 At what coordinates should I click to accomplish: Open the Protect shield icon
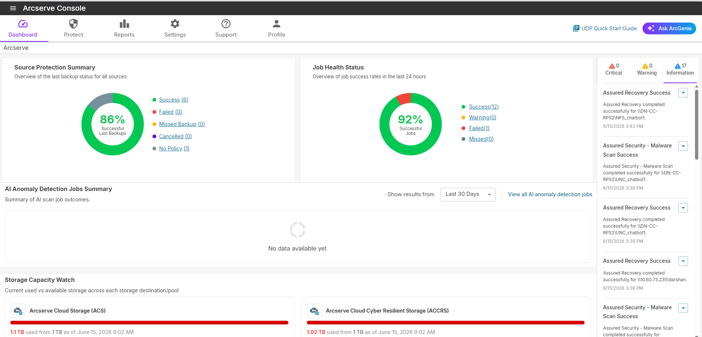tap(73, 24)
